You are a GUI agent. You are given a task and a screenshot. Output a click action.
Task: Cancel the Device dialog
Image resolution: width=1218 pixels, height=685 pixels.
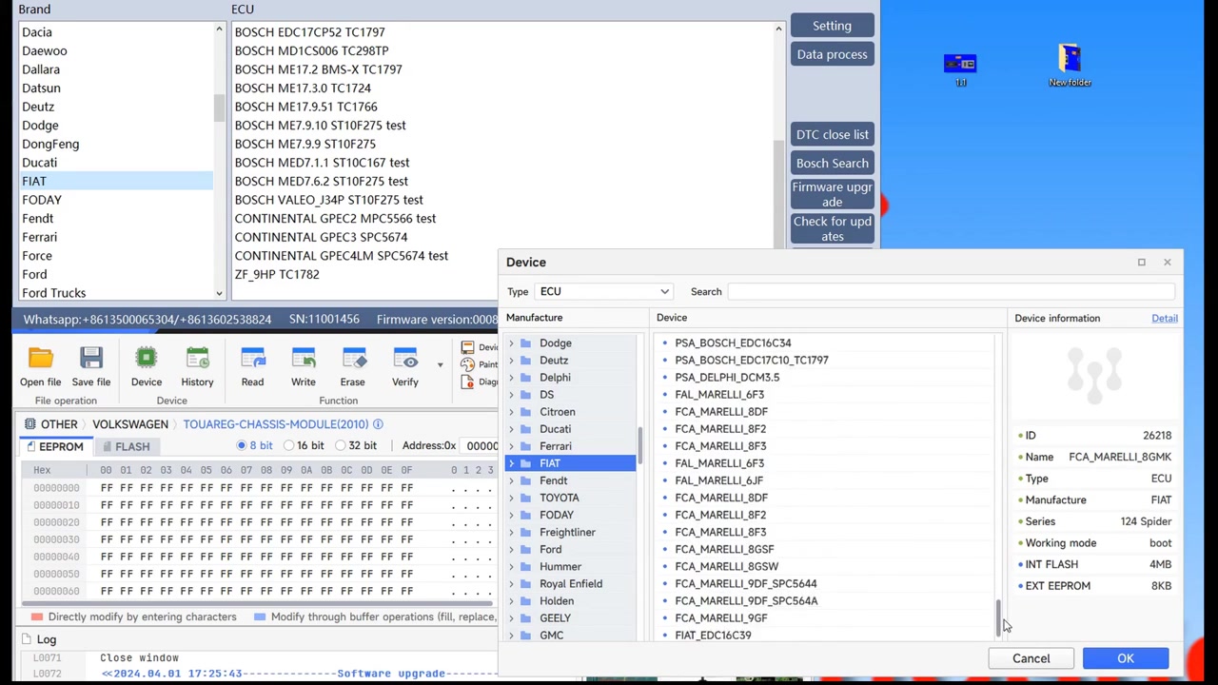coord(1031,658)
